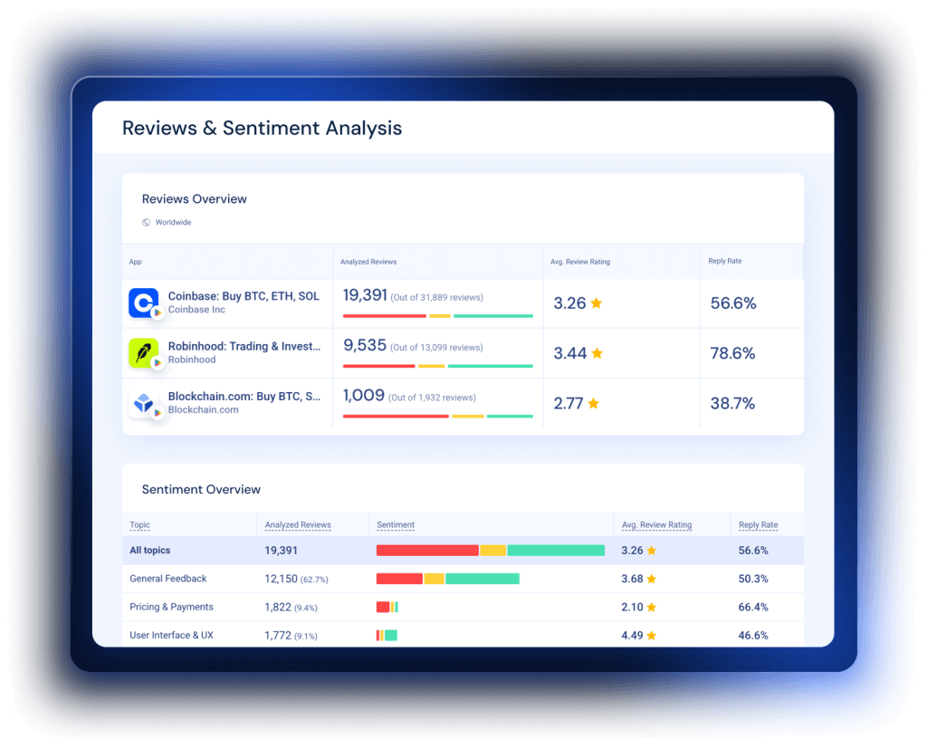This screenshot has width=927, height=748.
Task: Select the General Feedback topic
Action: tap(168, 579)
